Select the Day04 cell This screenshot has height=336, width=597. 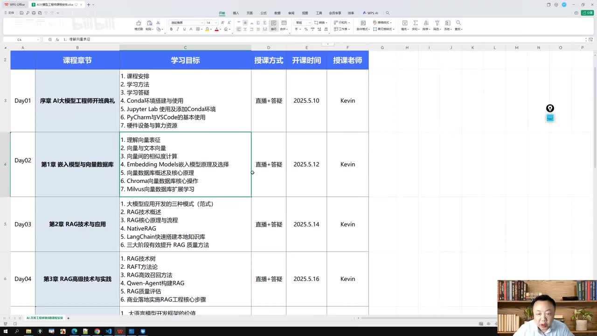click(22, 279)
